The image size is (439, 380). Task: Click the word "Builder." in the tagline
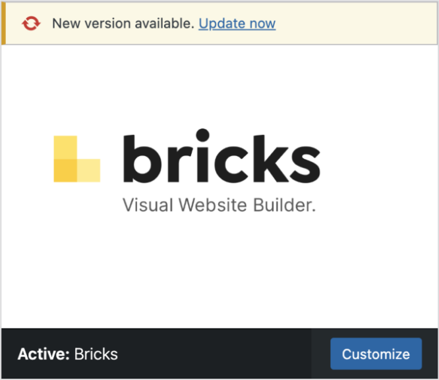click(x=285, y=205)
